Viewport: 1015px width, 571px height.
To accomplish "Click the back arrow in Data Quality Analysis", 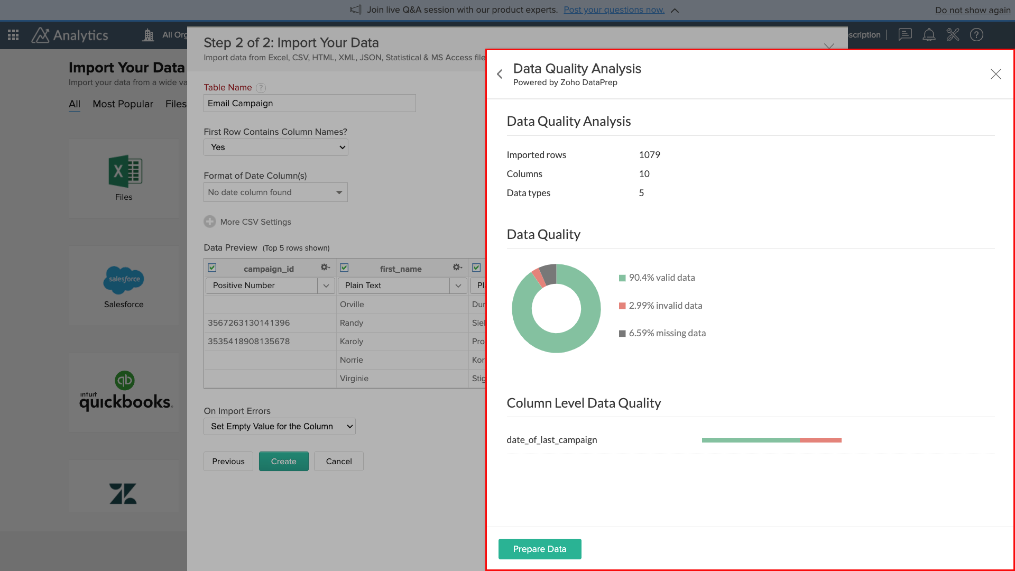I will coord(500,74).
